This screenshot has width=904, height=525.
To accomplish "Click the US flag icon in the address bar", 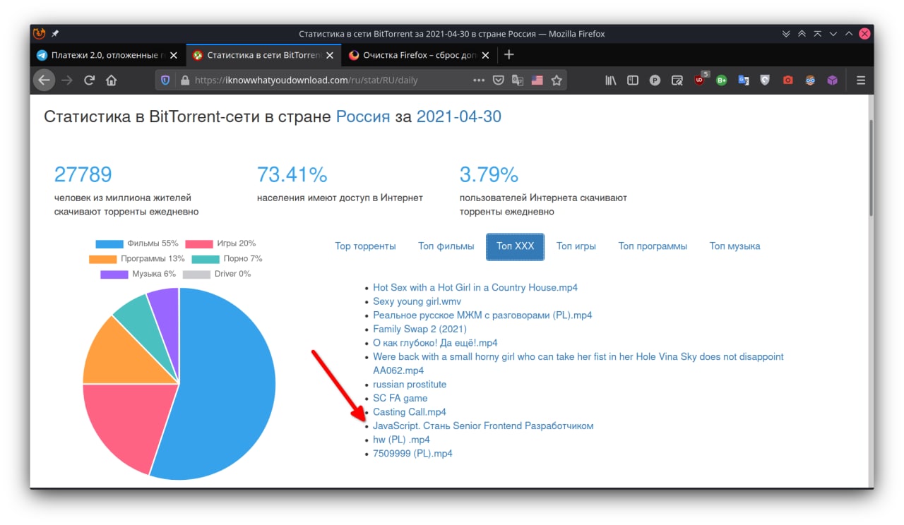I will click(537, 80).
